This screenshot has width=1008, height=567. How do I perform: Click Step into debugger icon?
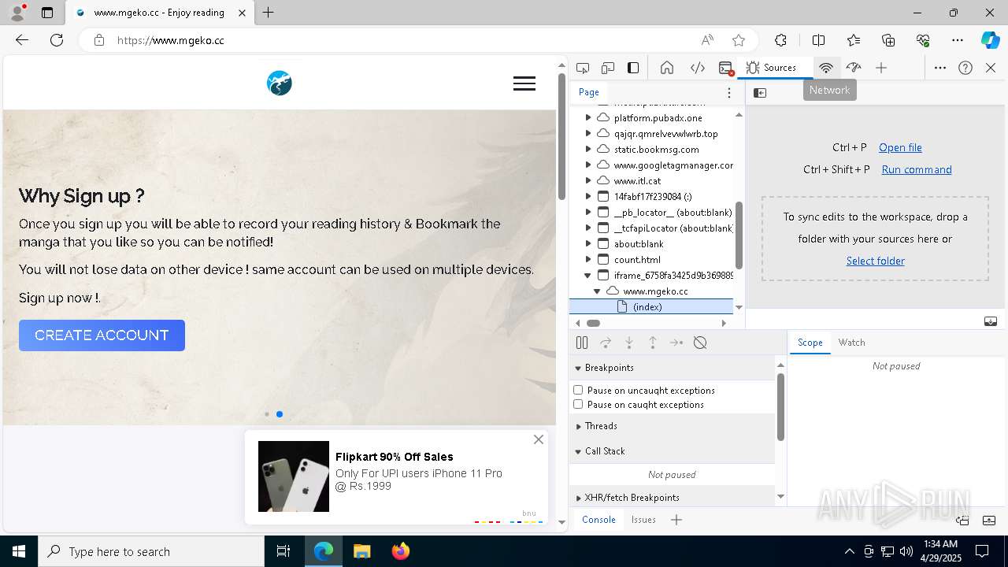pyautogui.click(x=629, y=343)
